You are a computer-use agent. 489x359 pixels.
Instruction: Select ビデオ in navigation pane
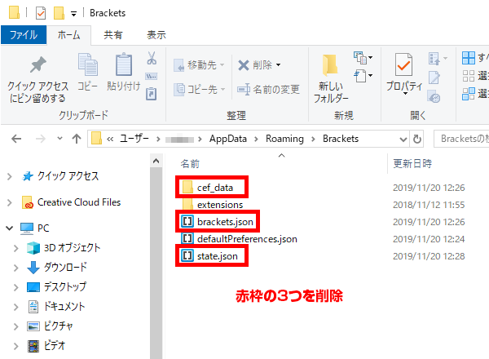46,346
